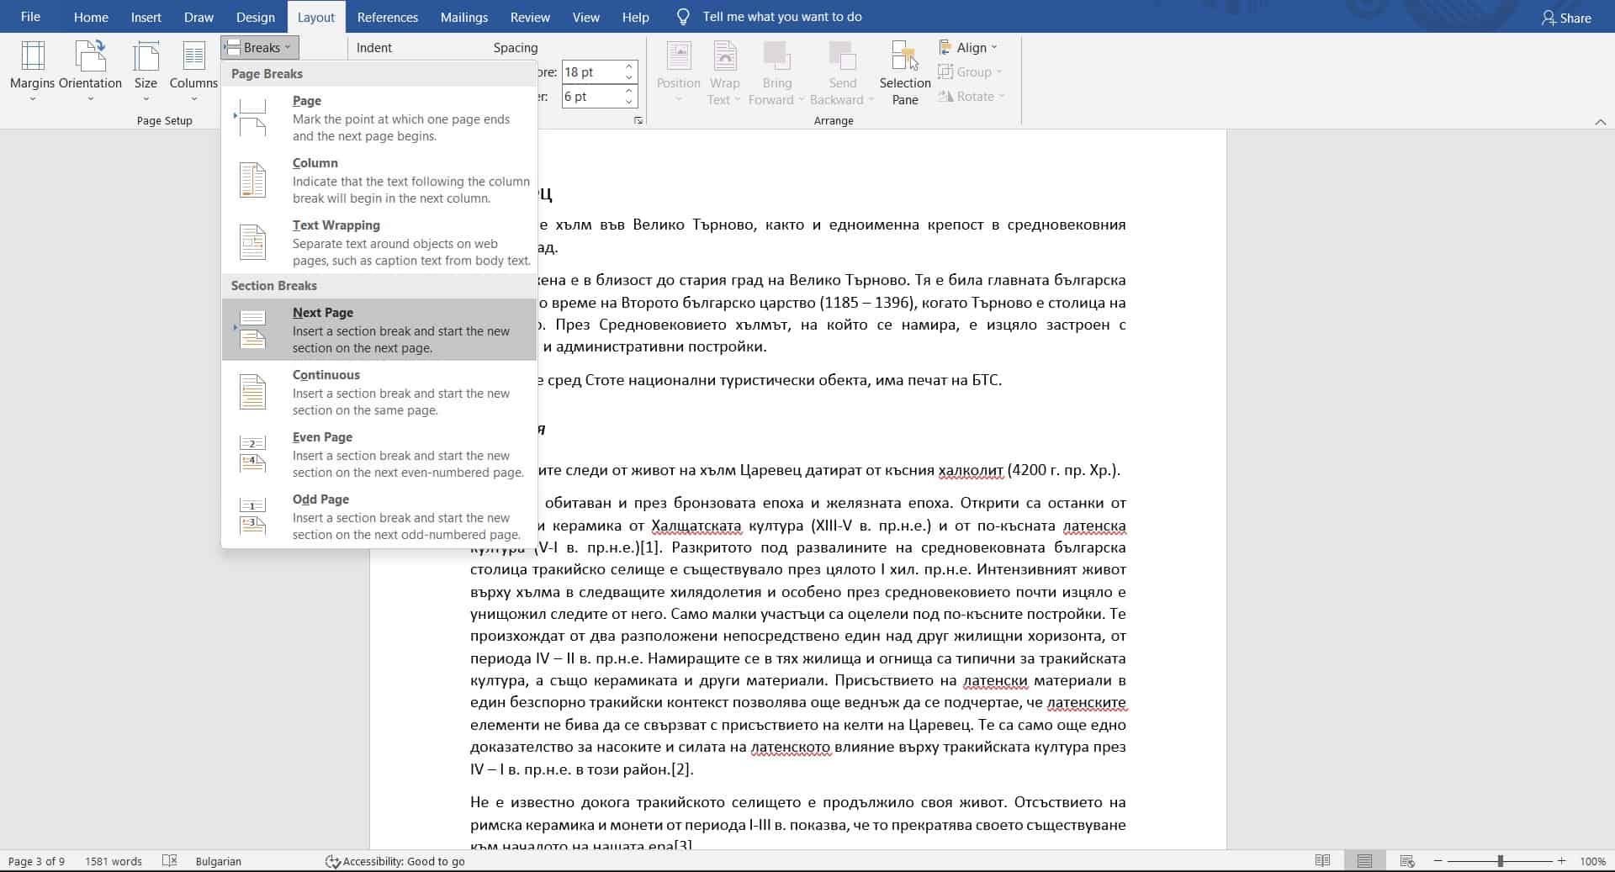Choose Continuous section break
The image size is (1615, 872).
(379, 392)
